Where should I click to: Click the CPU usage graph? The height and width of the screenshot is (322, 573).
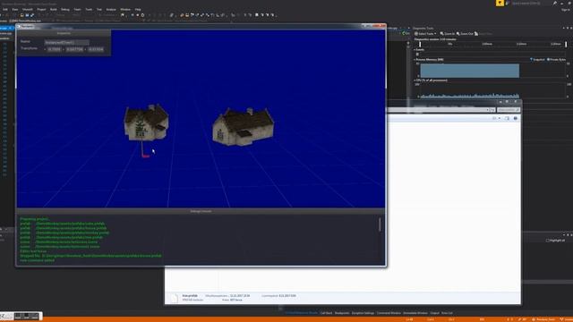coord(469,91)
